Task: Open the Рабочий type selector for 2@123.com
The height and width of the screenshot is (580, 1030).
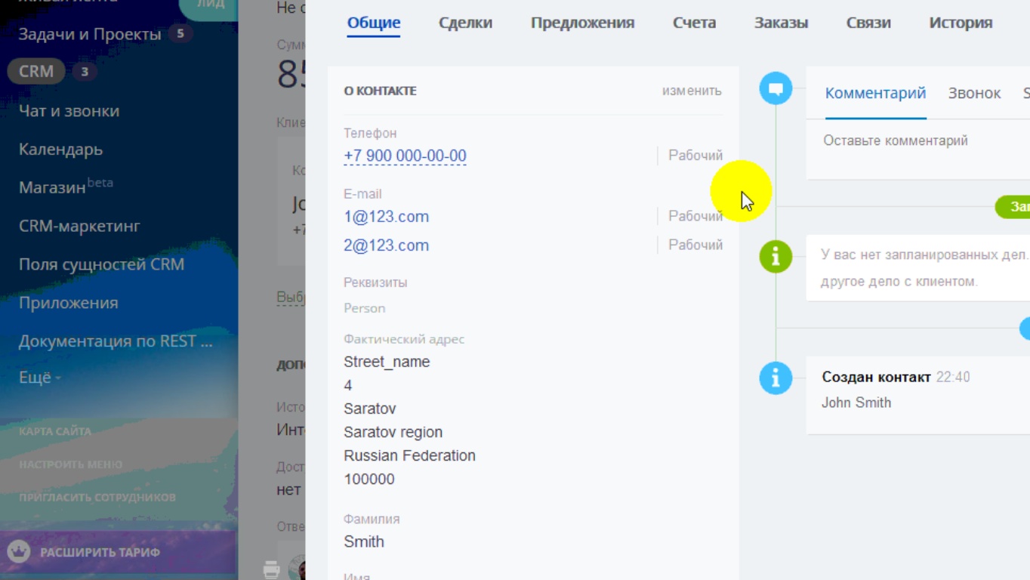Action: (695, 245)
